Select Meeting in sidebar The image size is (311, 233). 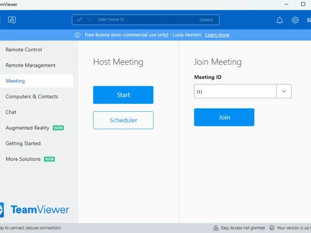[37, 81]
